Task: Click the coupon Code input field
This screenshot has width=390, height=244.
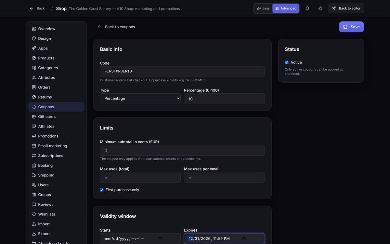Action: 182,72
